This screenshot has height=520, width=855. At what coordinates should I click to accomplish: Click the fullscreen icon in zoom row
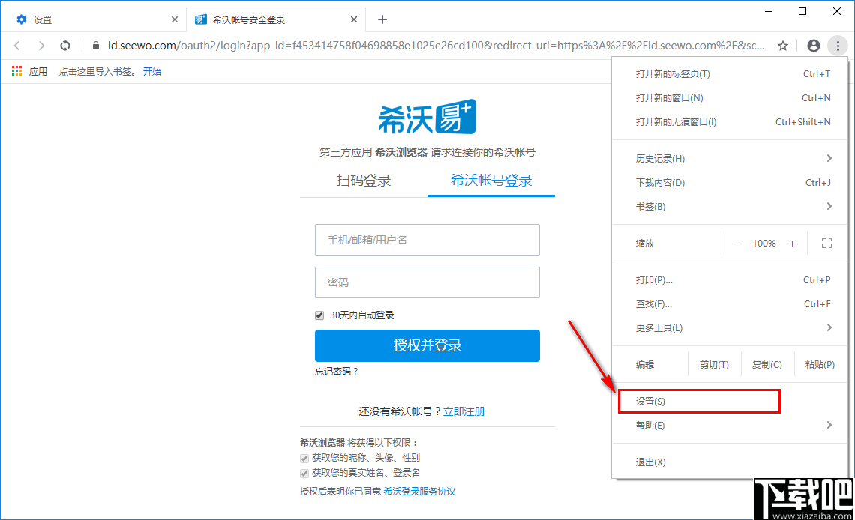(x=827, y=244)
